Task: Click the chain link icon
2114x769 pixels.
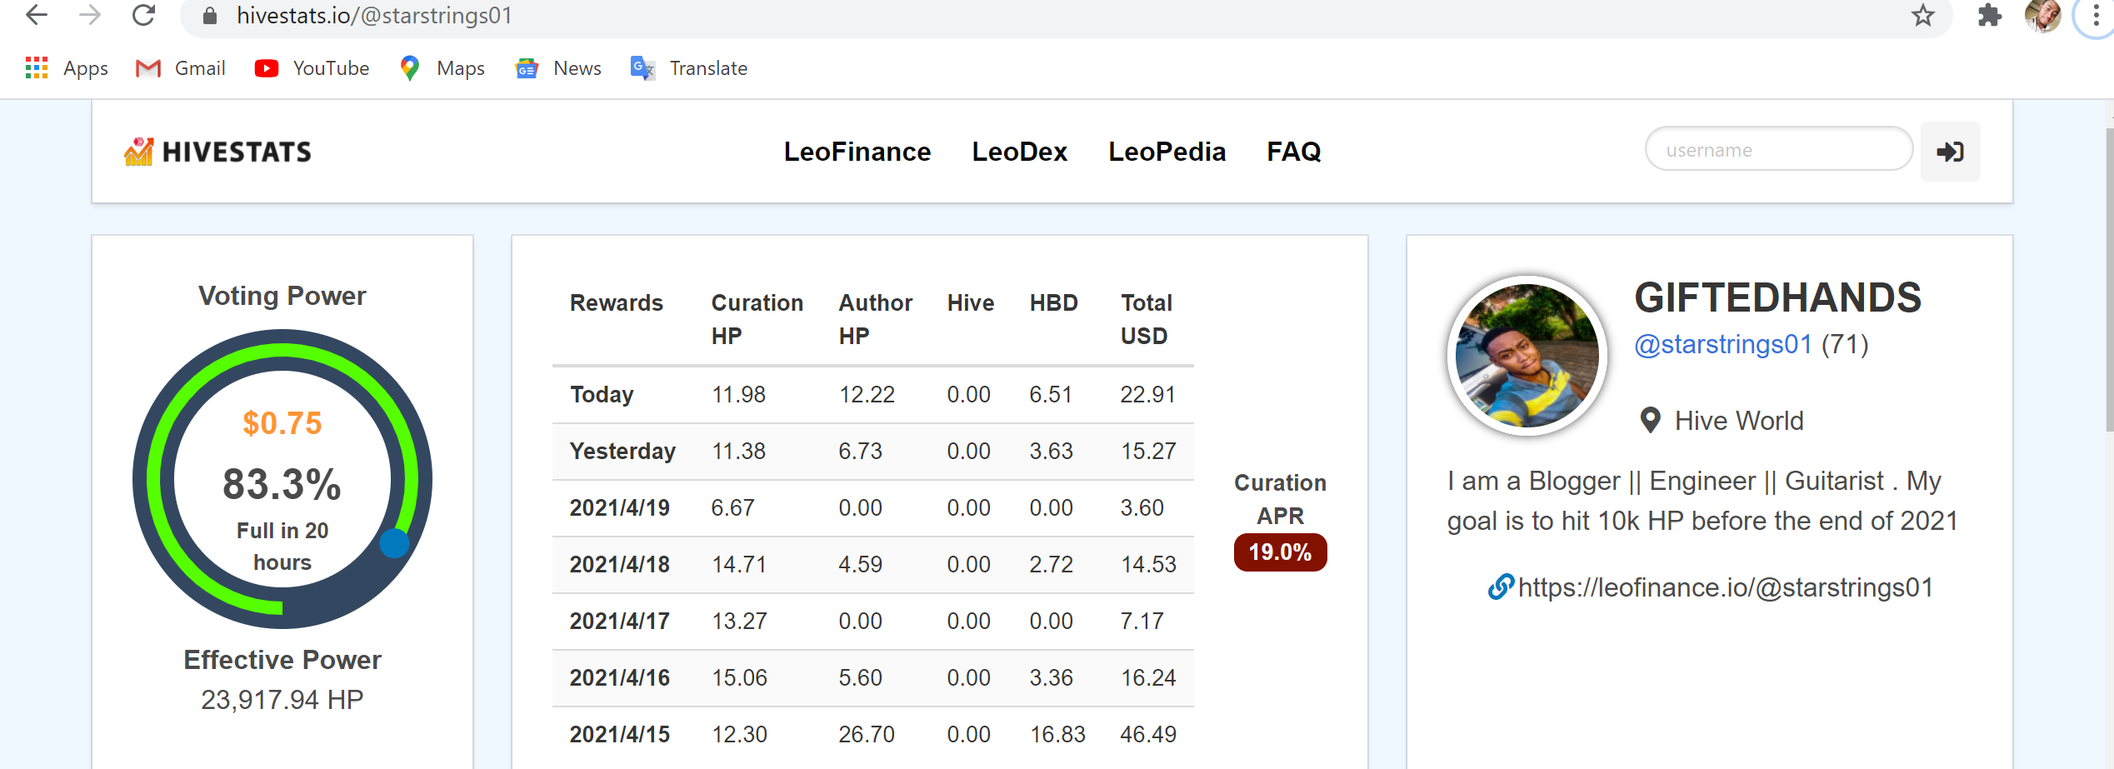Action: [x=1500, y=587]
